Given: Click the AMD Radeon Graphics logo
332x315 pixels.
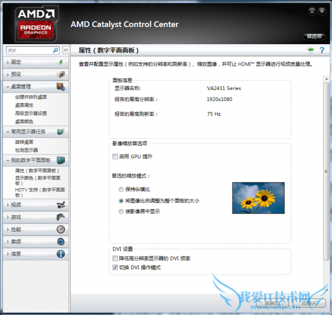Looking at the screenshot, I should coord(36,24).
